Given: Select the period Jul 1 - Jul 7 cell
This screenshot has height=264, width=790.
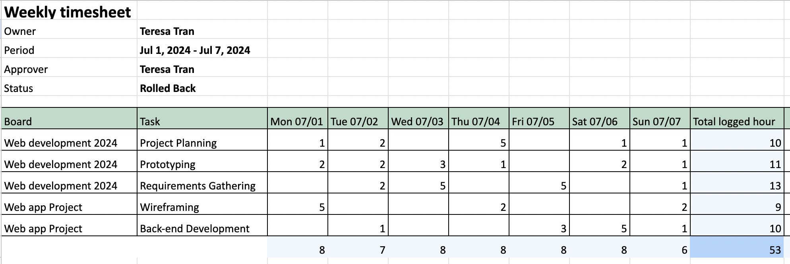Looking at the screenshot, I should tap(195, 50).
